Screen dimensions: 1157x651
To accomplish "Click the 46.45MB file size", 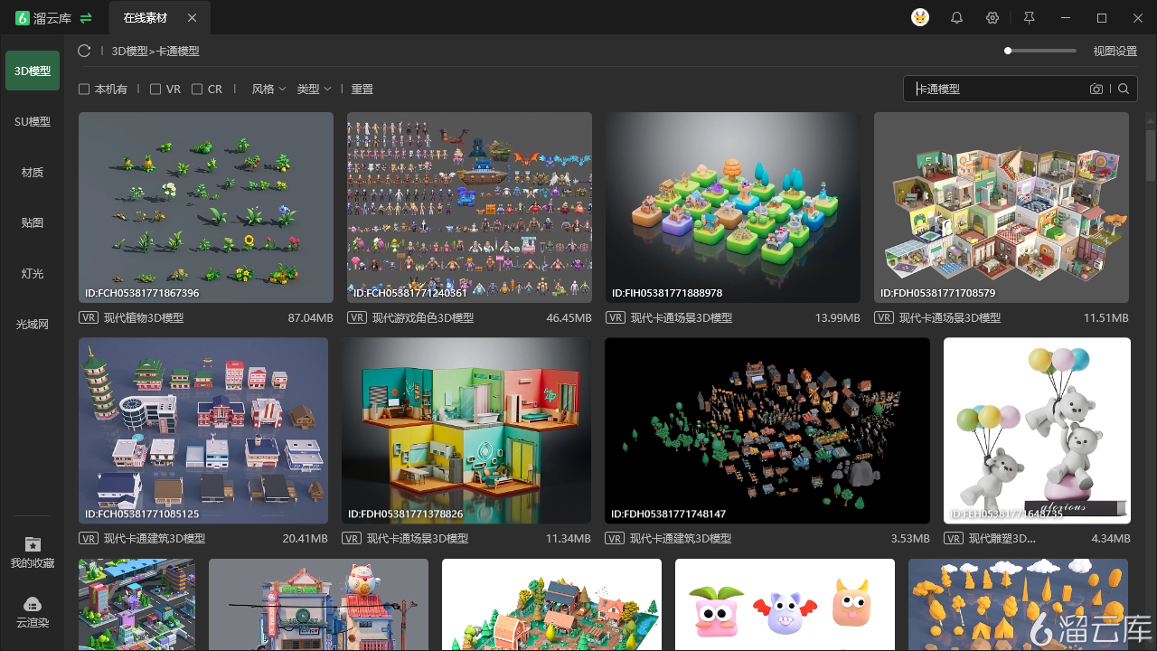I will click(x=569, y=318).
